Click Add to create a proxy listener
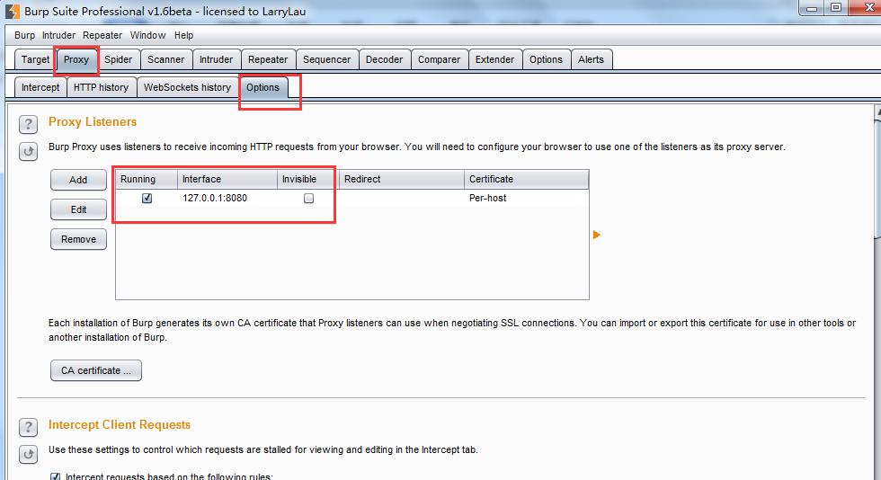 click(x=78, y=180)
